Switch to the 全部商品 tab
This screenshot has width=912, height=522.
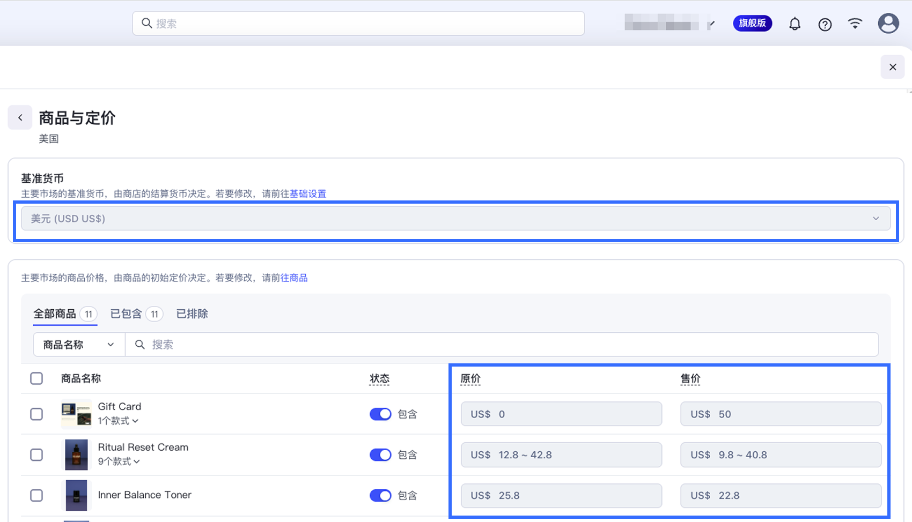(x=65, y=314)
